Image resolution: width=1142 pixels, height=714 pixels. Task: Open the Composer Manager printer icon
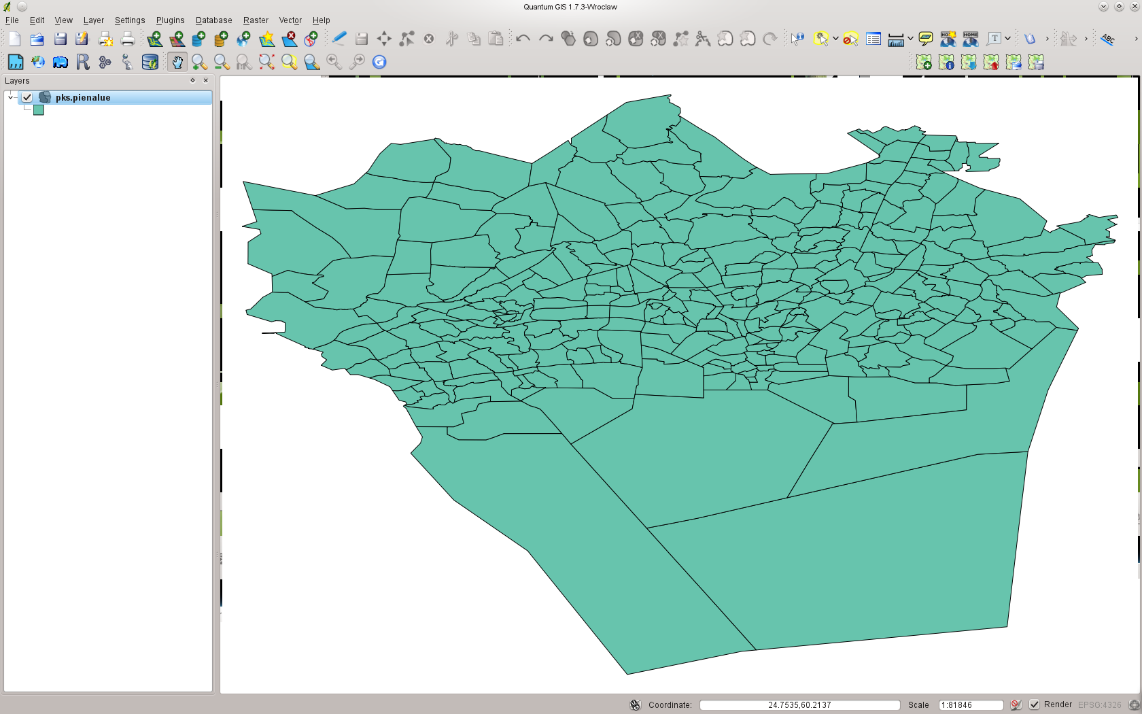pos(127,39)
